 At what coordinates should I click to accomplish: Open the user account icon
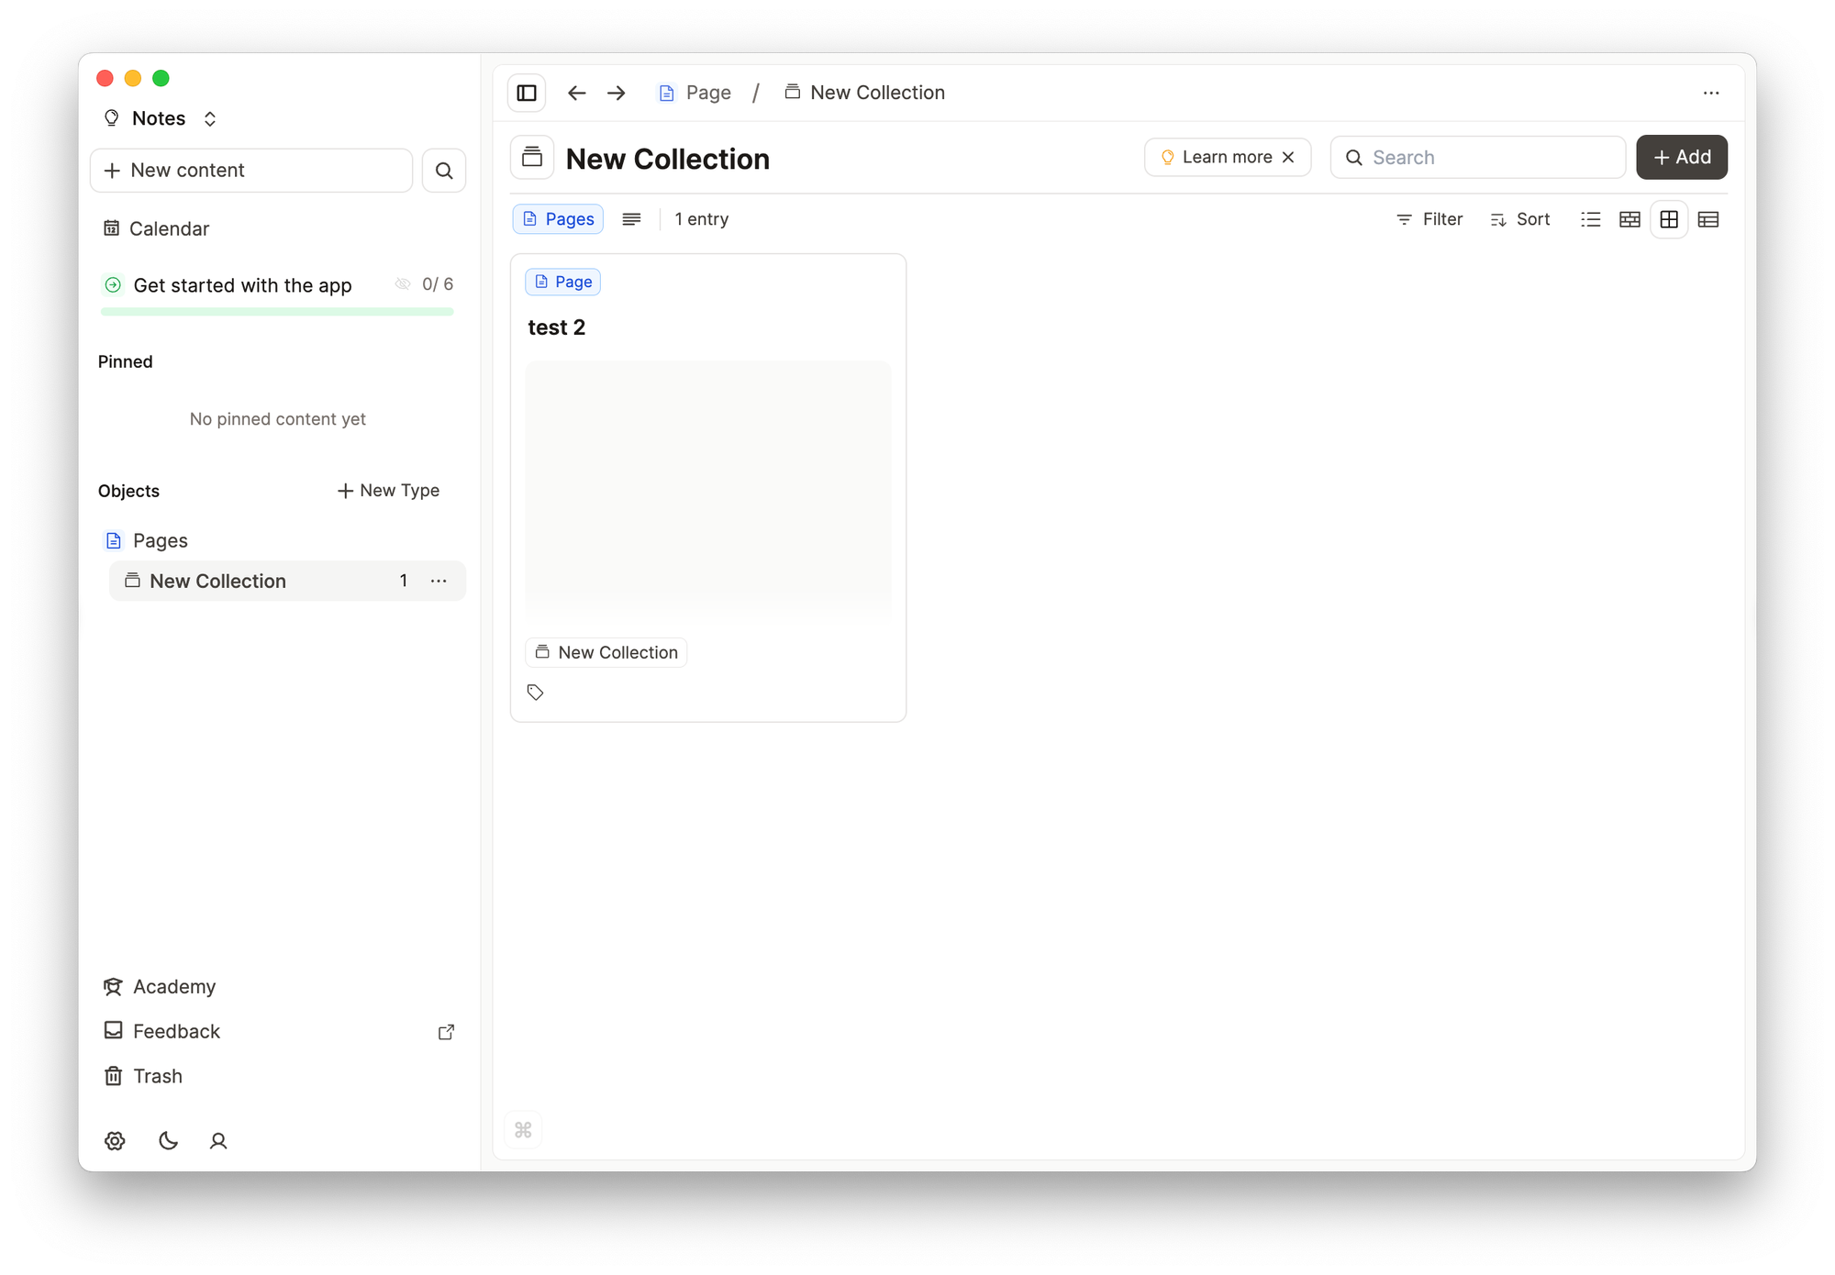[218, 1140]
